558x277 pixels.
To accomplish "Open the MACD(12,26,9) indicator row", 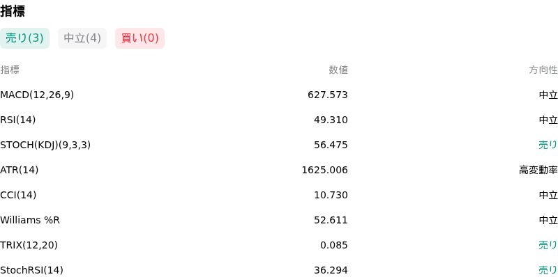I will coord(279,95).
